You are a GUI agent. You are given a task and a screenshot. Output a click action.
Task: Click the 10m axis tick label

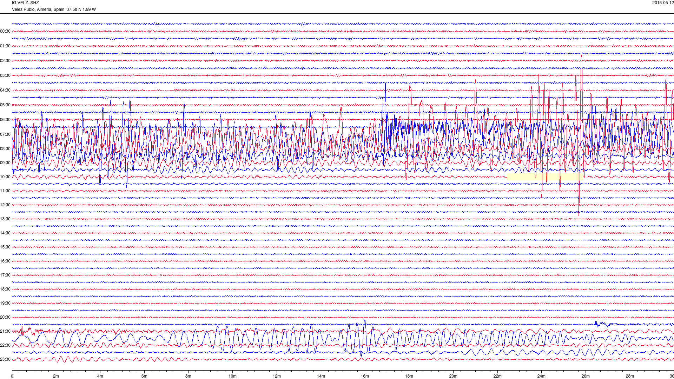pyautogui.click(x=232, y=376)
